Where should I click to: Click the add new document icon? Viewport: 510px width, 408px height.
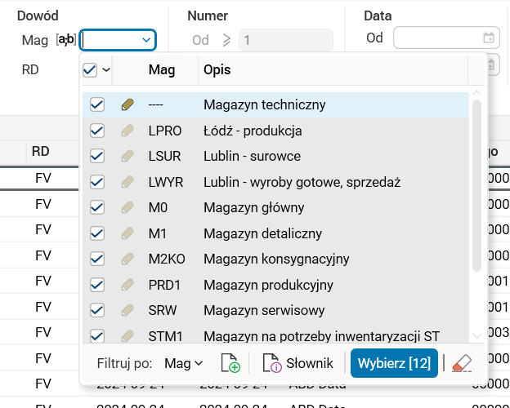230,364
